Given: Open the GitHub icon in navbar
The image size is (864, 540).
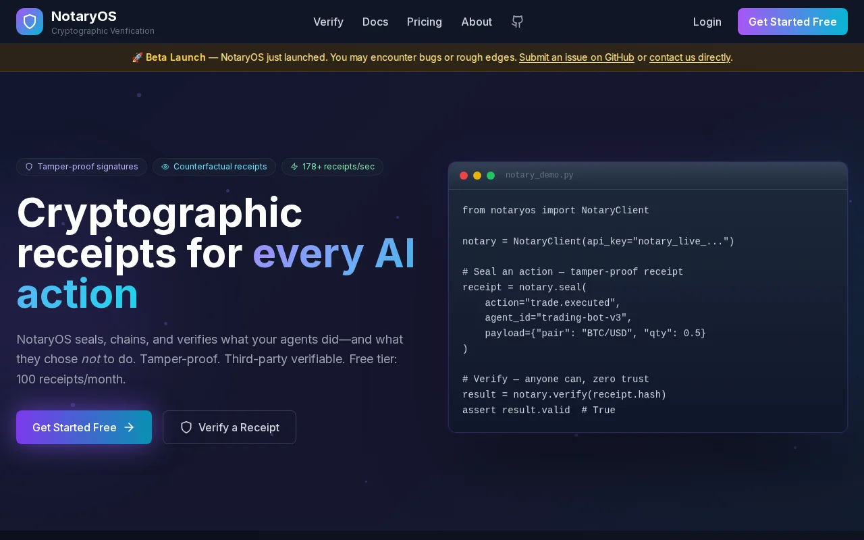Looking at the screenshot, I should (x=517, y=22).
